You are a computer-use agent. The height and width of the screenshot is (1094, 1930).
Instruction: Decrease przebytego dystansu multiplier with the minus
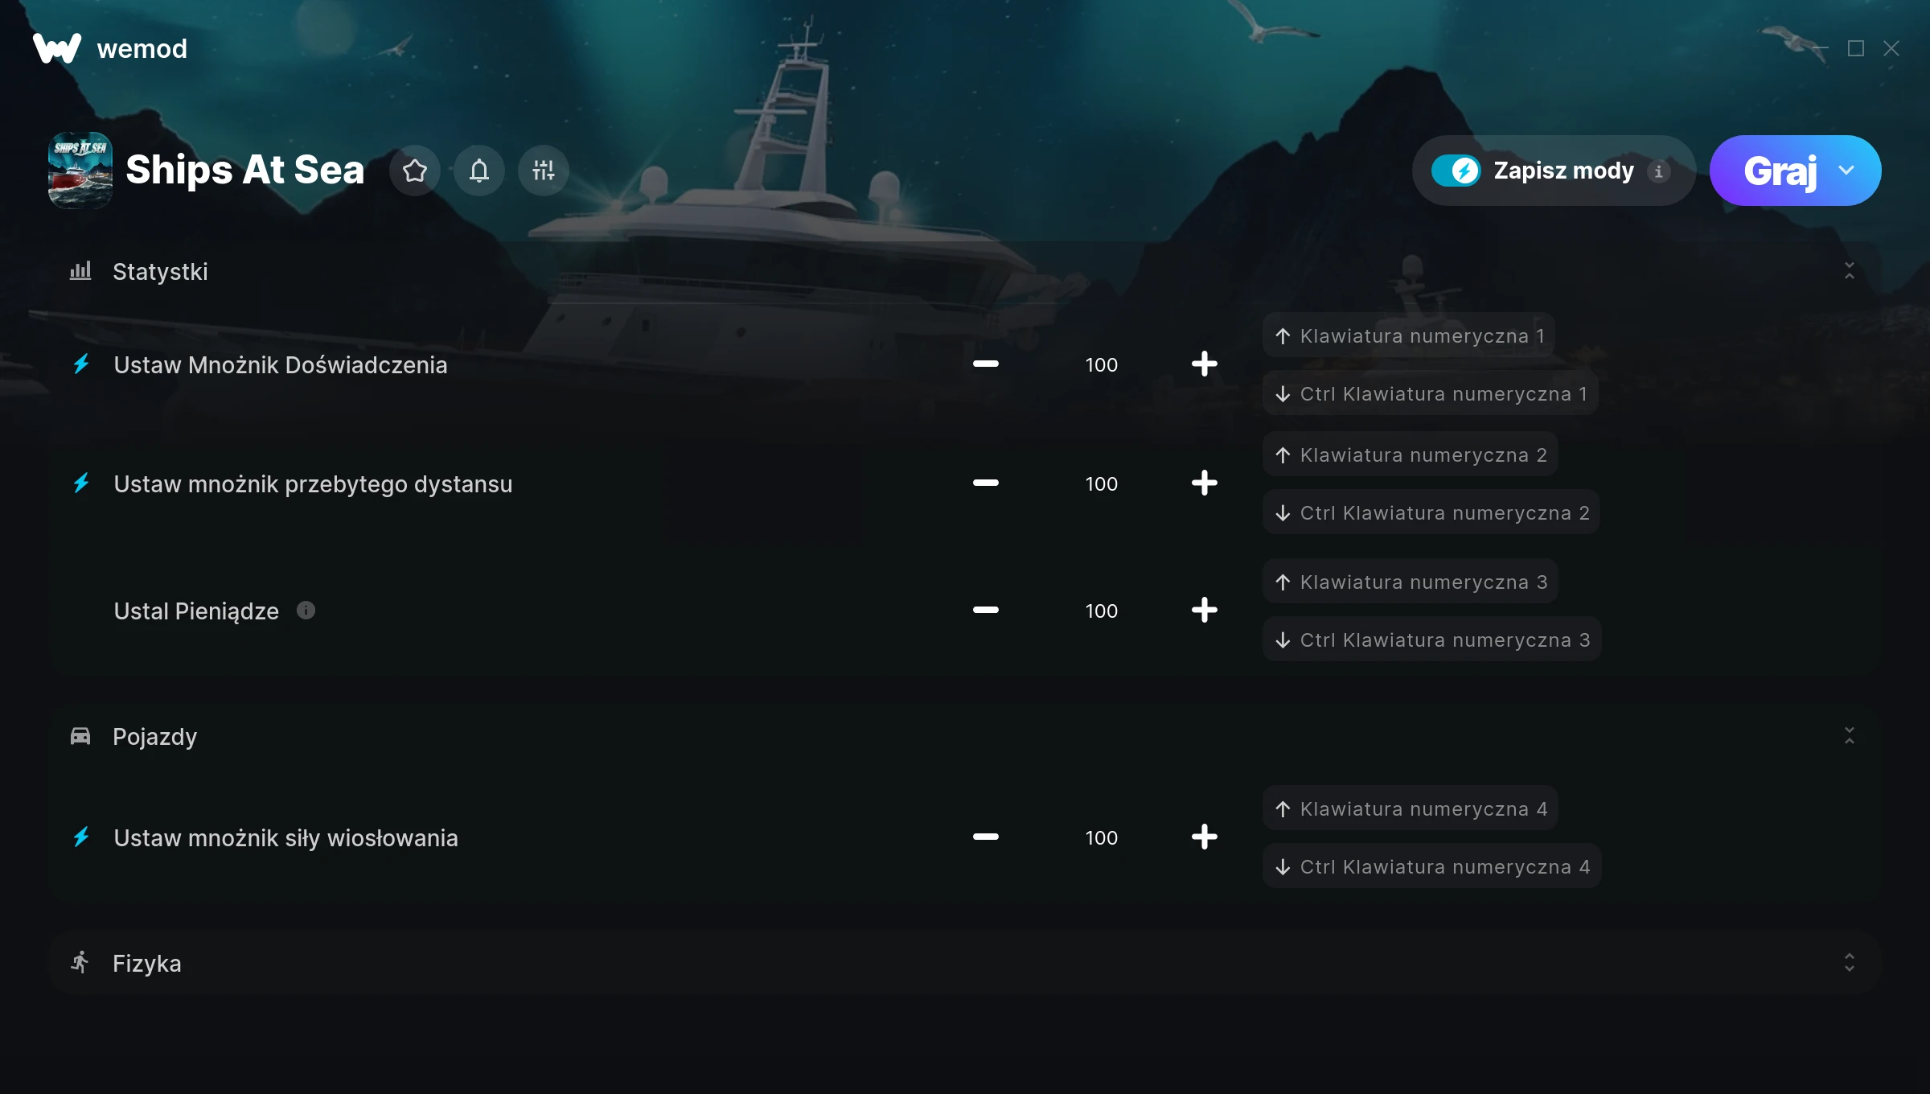coord(985,483)
